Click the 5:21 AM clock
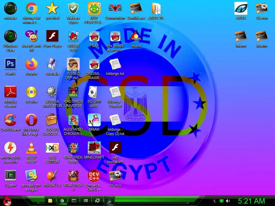This screenshot has height=206, width=275. (251, 201)
